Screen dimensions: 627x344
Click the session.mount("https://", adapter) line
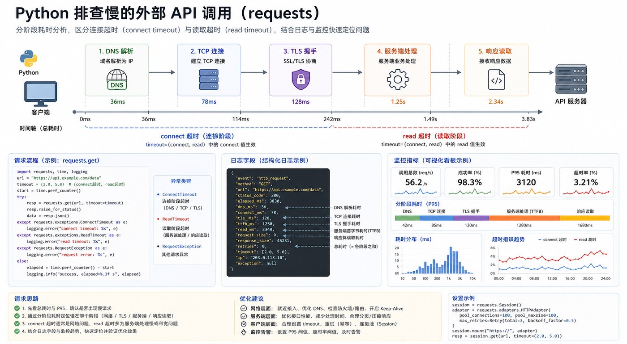(495, 331)
